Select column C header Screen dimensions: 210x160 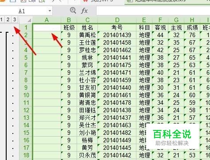coord(87,20)
